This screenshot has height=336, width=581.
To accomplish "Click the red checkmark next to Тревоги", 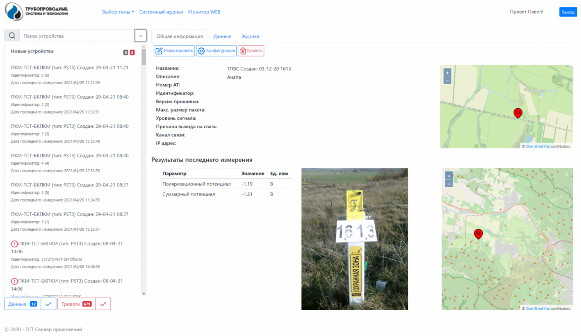I will (x=103, y=304).
